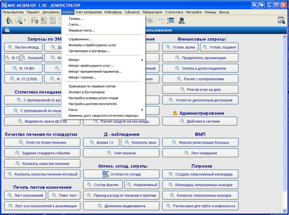
Task: Click magnifier icon on Ф. 16-ВН button
Action: tap(15, 68)
